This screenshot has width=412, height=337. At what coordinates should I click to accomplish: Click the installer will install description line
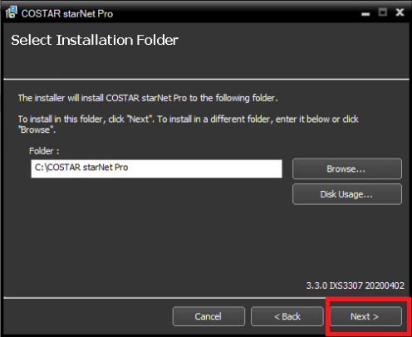pos(148,98)
